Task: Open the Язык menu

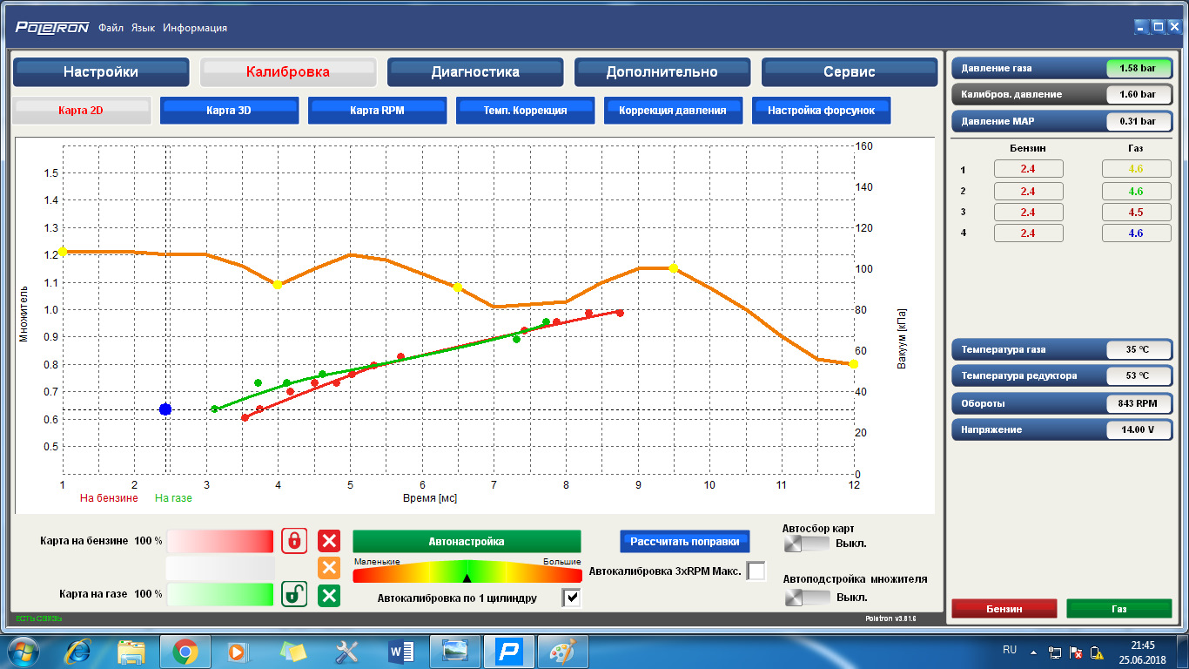Action: click(x=144, y=28)
